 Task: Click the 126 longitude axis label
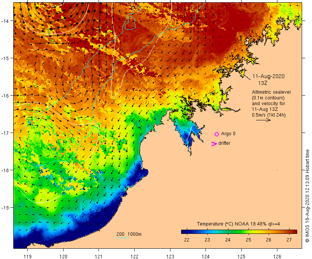pos(277,256)
